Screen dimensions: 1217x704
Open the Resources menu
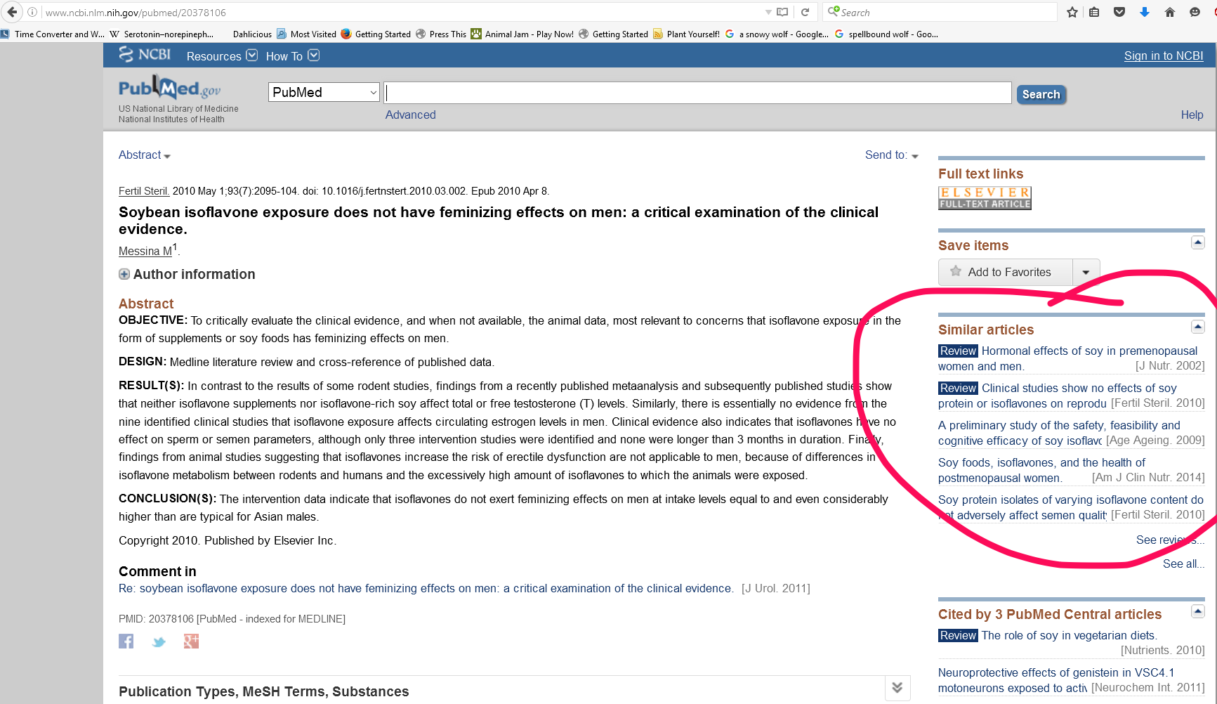222,56
